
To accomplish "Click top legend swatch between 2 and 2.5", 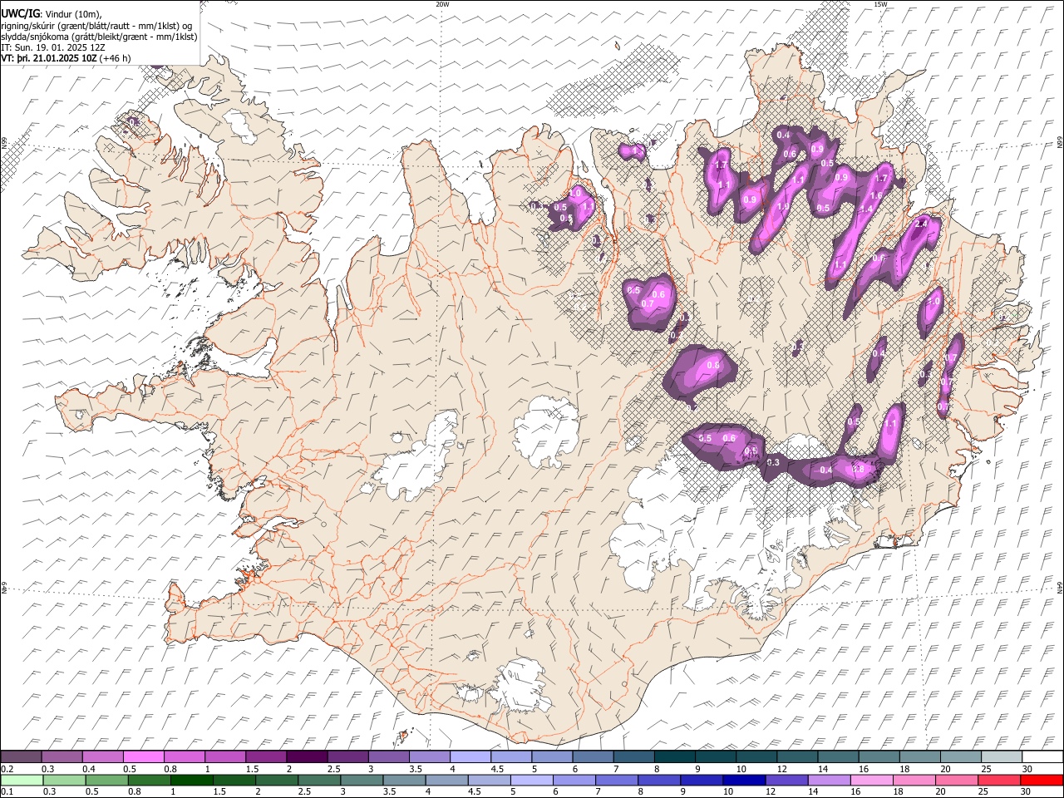I will pos(307,757).
